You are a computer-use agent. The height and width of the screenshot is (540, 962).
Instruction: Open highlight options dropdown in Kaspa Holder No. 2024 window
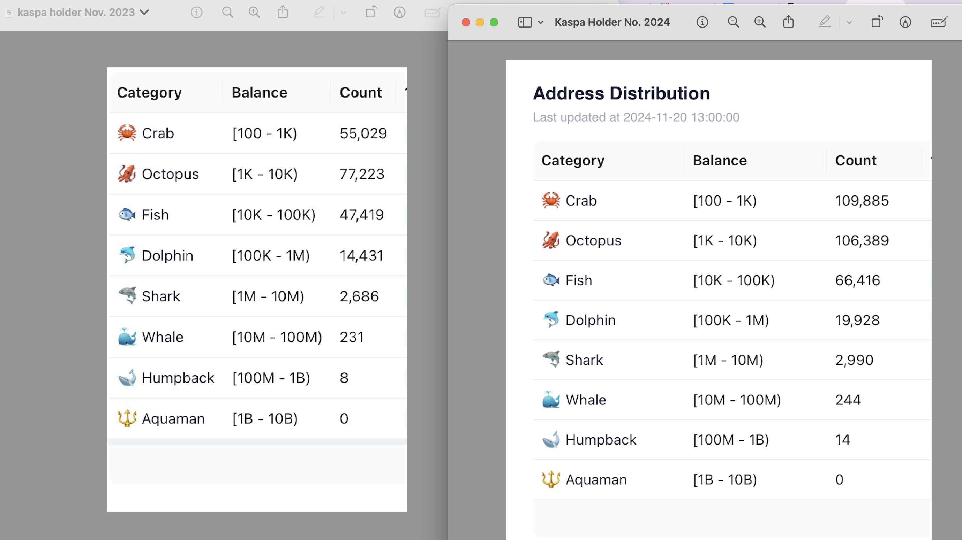tap(849, 23)
